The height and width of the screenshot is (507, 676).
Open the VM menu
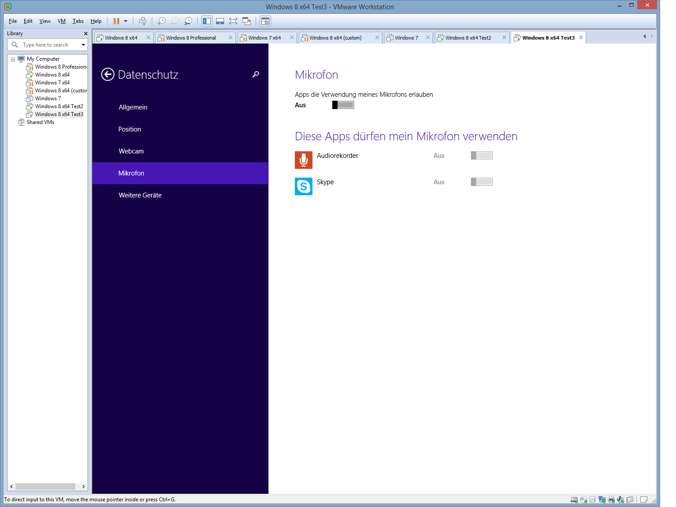pyautogui.click(x=62, y=21)
